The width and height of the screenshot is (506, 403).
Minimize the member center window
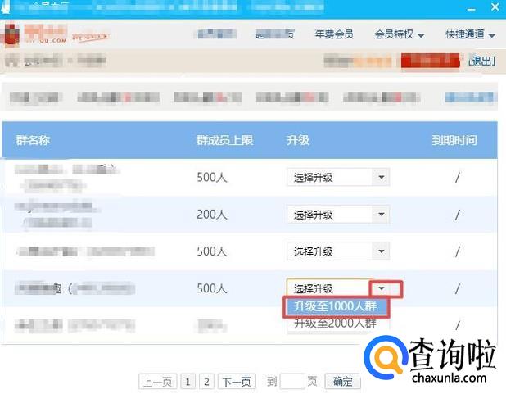473,6
